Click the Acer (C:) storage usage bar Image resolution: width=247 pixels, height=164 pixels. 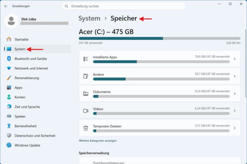pyautogui.click(x=160, y=38)
